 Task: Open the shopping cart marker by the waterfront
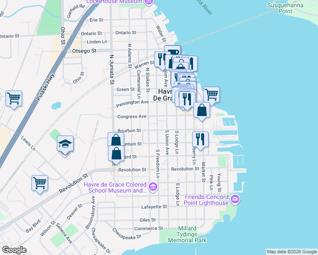tap(212, 95)
